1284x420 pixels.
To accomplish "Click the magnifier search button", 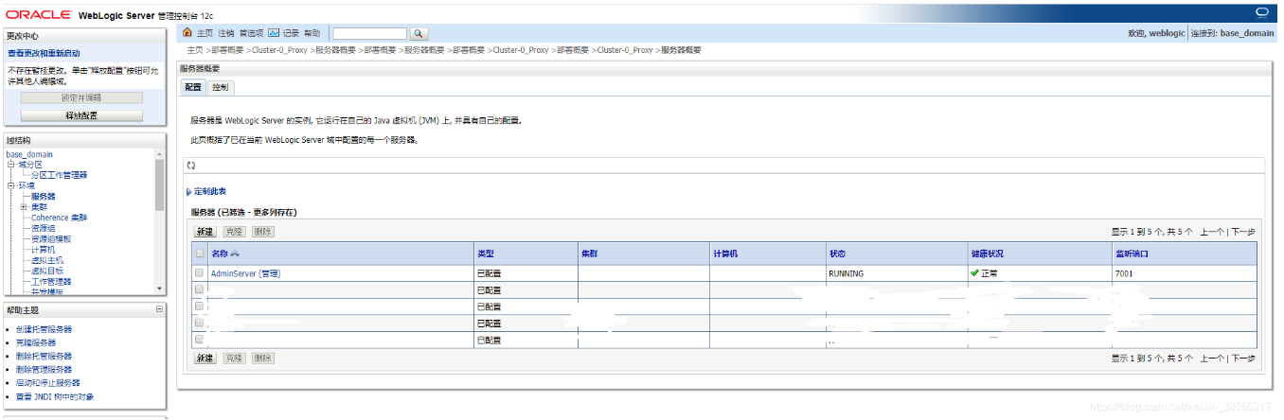I will tap(419, 33).
